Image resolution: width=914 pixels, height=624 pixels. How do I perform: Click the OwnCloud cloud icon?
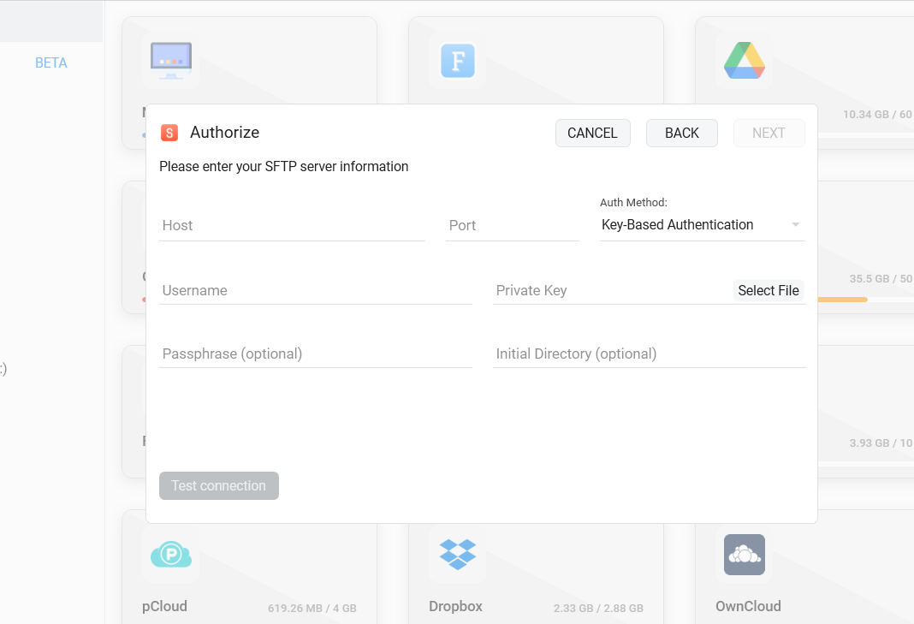pos(744,555)
